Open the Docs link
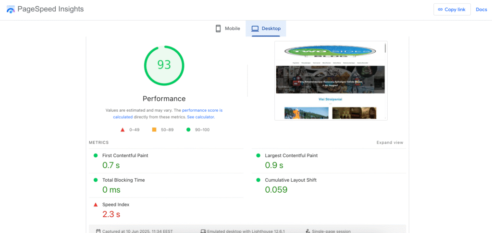The height and width of the screenshot is (233, 492). [481, 10]
